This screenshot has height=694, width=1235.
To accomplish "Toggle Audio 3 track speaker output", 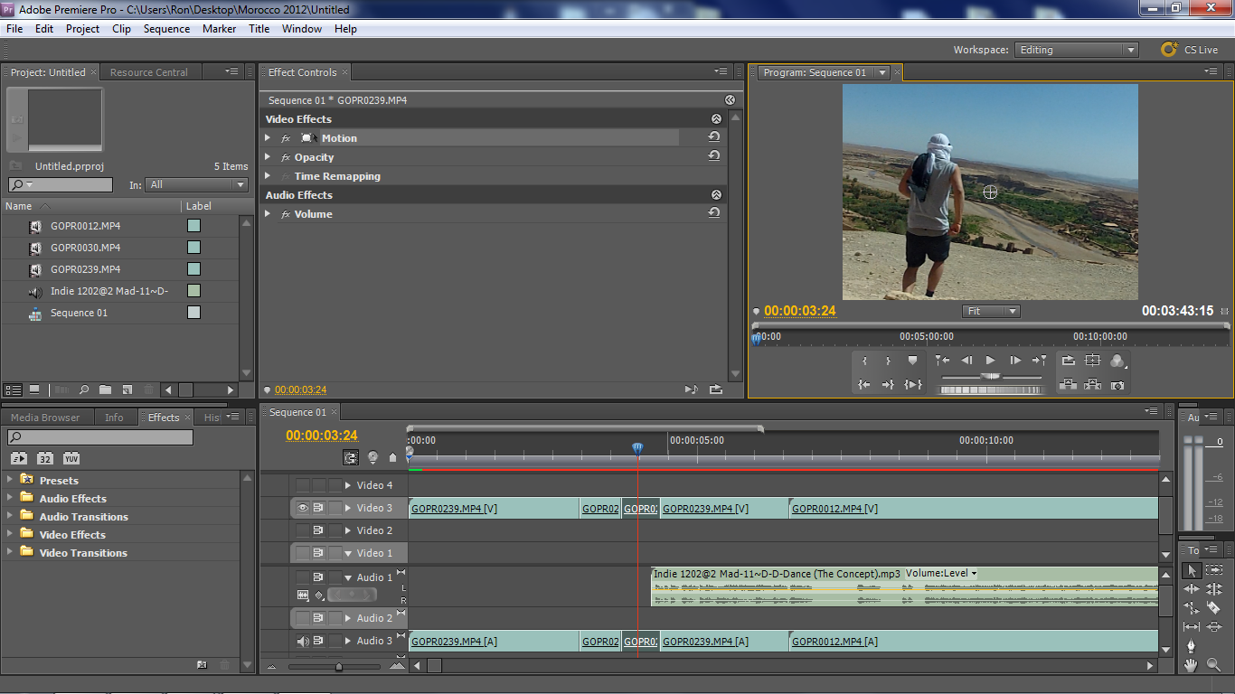I will pos(303,642).
